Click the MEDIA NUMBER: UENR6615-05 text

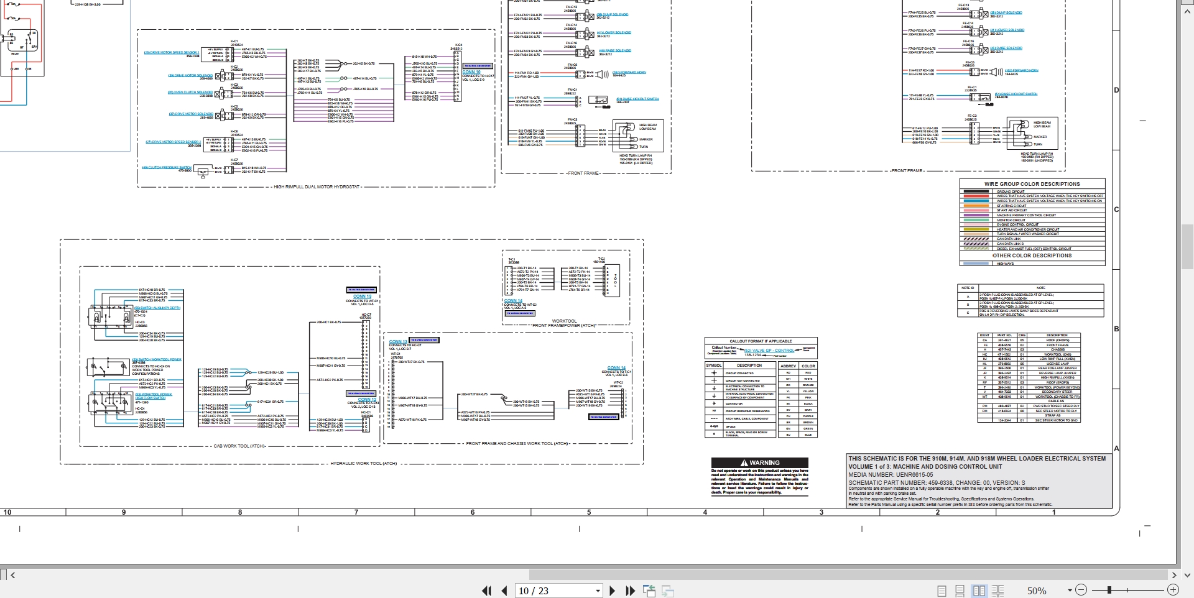[891, 475]
